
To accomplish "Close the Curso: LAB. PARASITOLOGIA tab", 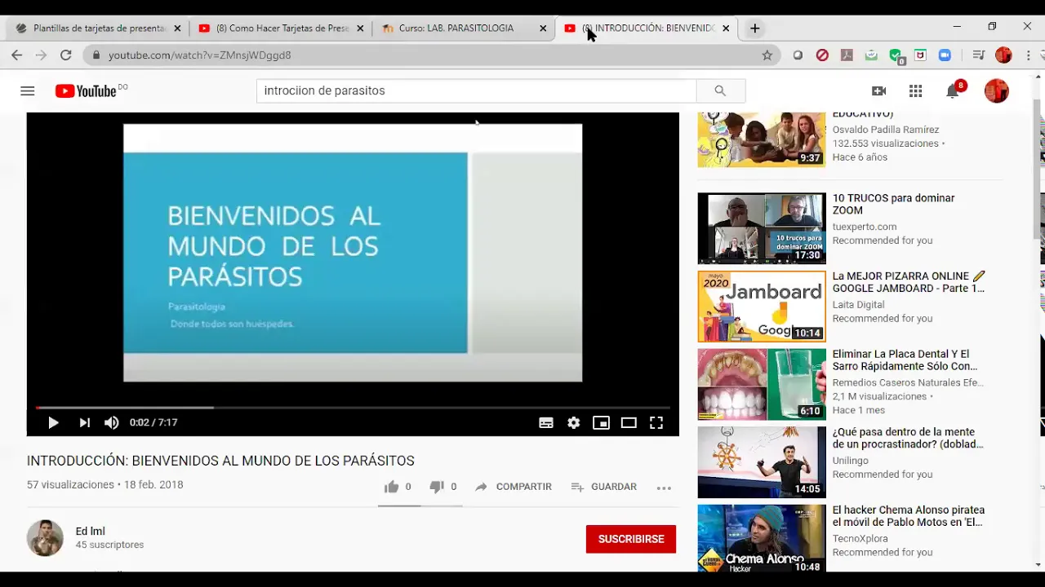I will click(543, 28).
